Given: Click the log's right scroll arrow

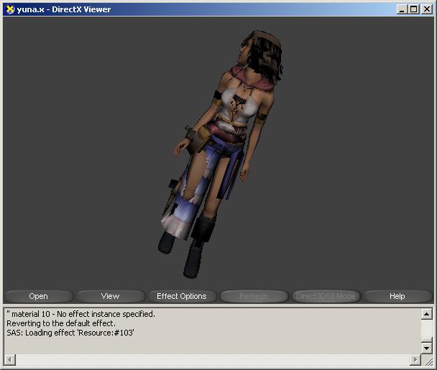Looking at the screenshot, I should pyautogui.click(x=415, y=359).
